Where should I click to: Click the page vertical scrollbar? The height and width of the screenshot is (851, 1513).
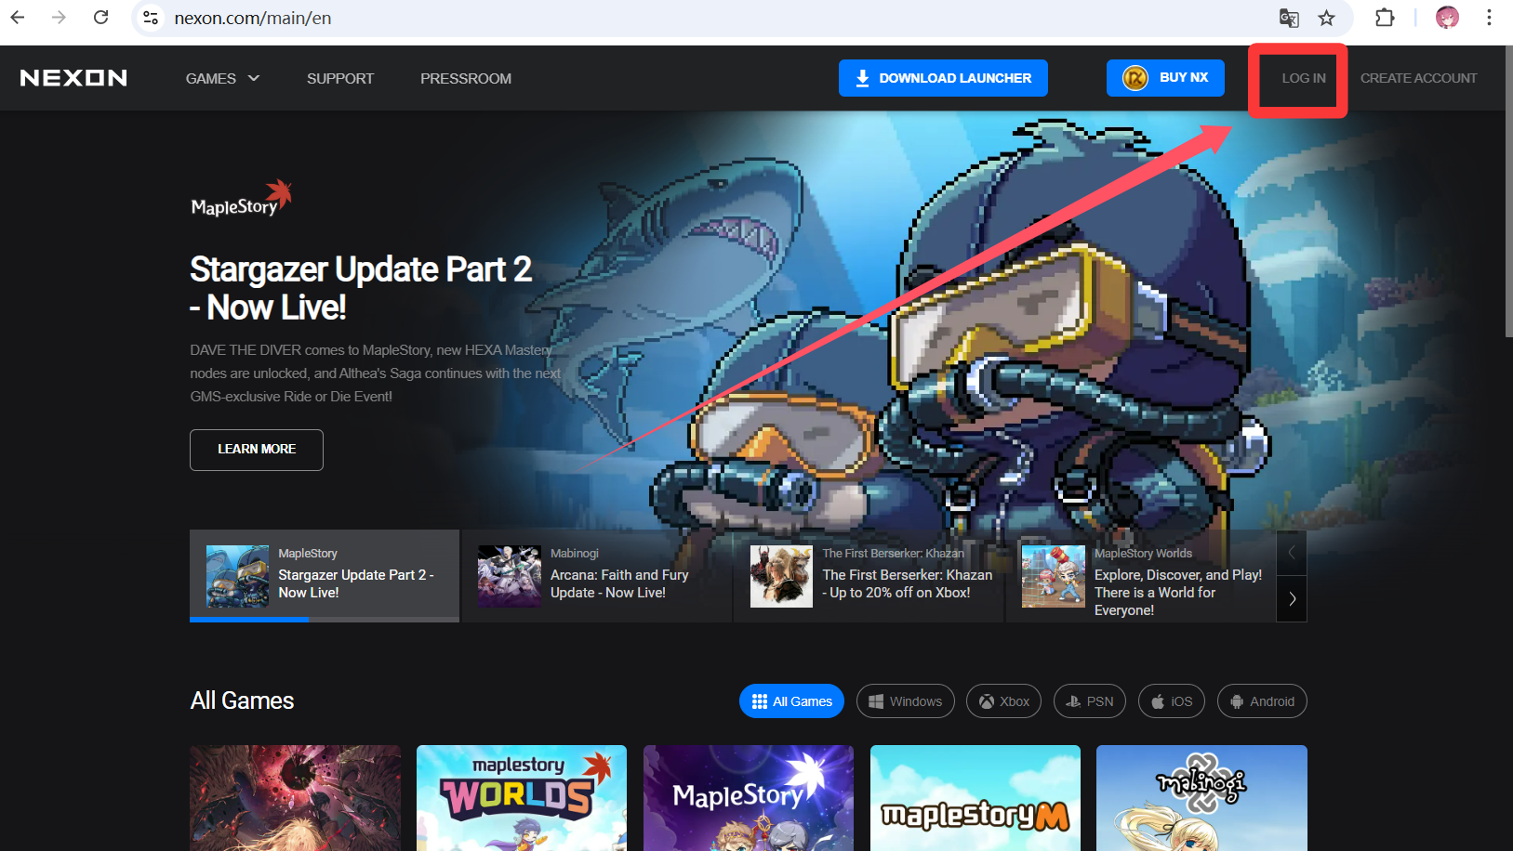[x=1507, y=223]
